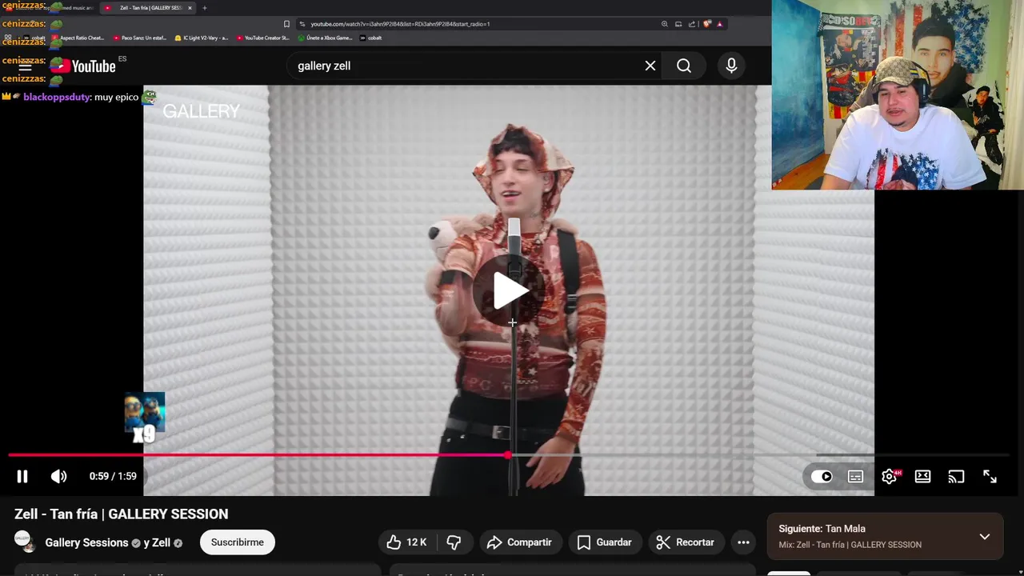
Task: Open the Zell channel link
Action: [161, 542]
